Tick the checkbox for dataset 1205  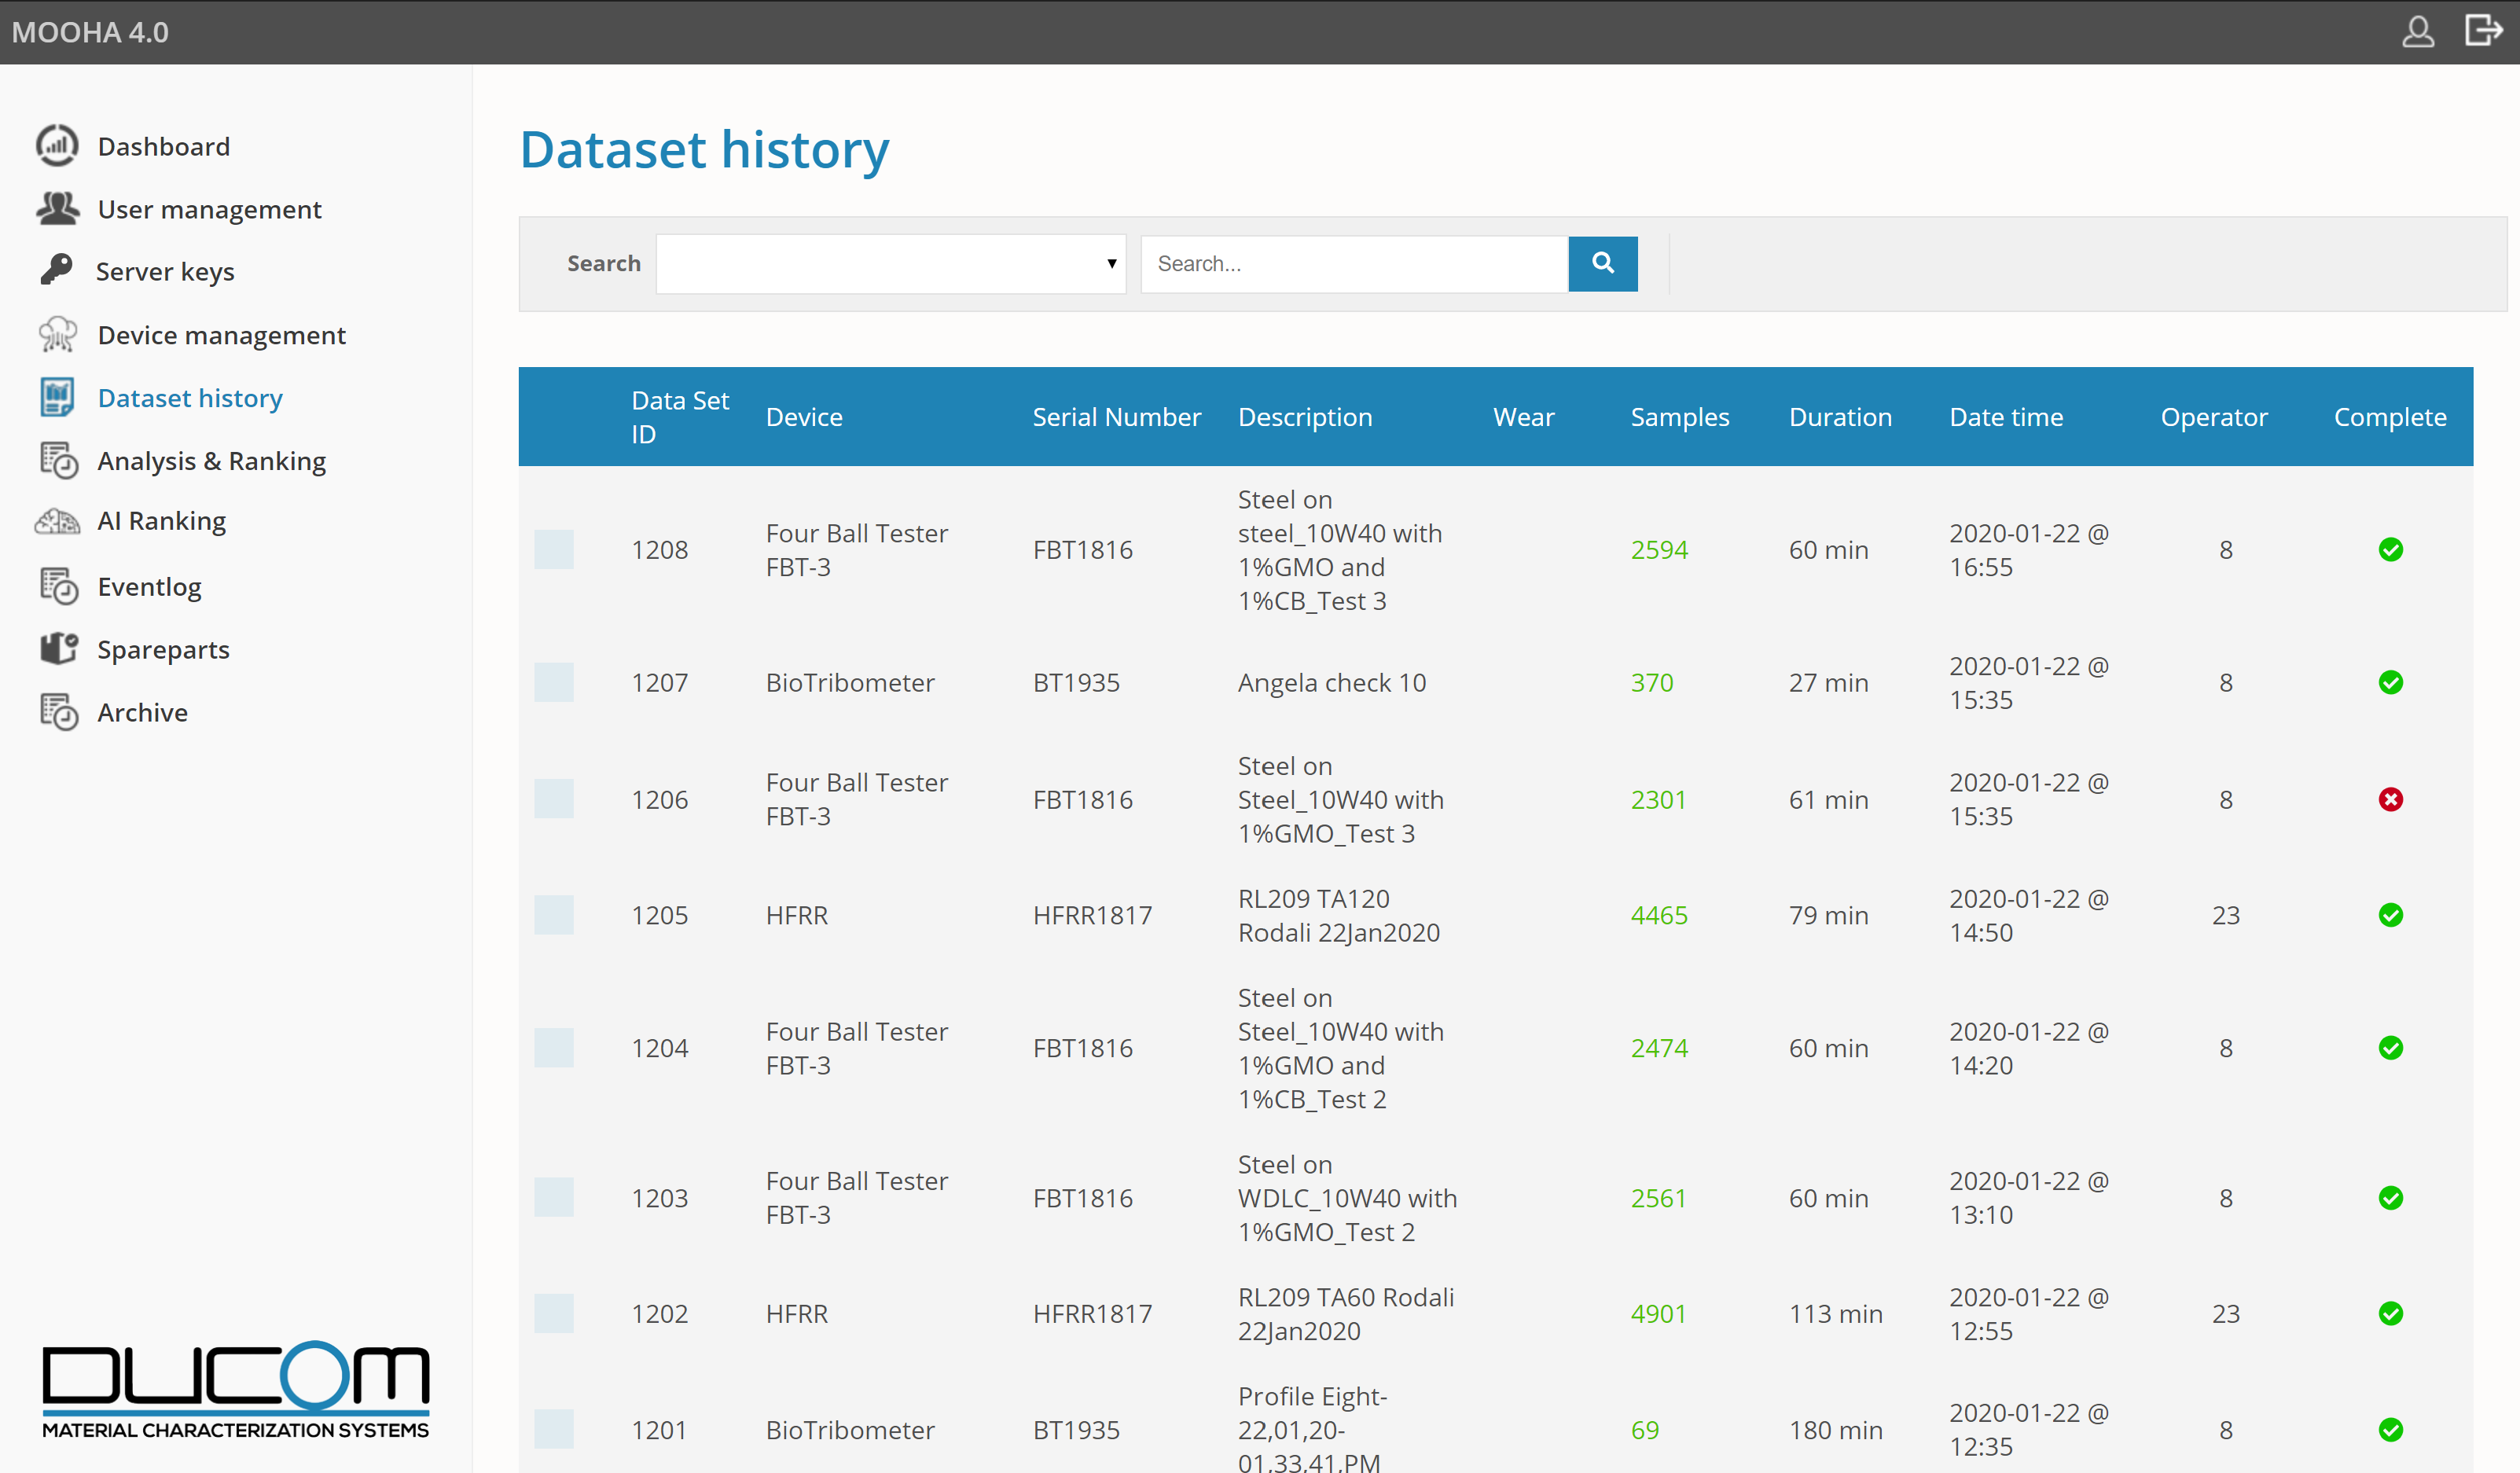point(553,915)
